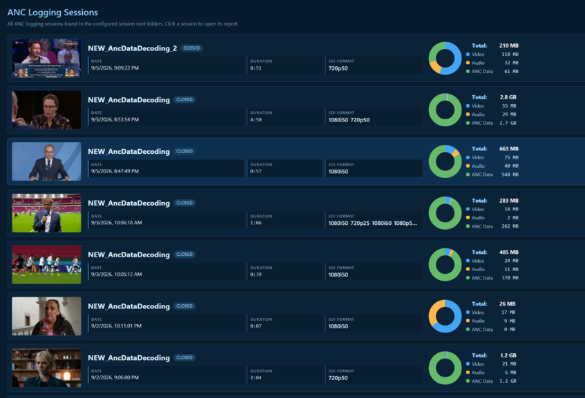This screenshot has height=398, width=585.
Task: Click the NEW_AncDataDecoding_2 session title
Action: [x=133, y=48]
